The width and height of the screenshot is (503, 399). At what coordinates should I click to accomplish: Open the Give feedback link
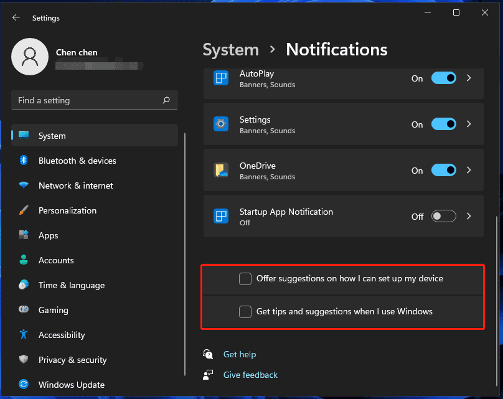pos(250,375)
